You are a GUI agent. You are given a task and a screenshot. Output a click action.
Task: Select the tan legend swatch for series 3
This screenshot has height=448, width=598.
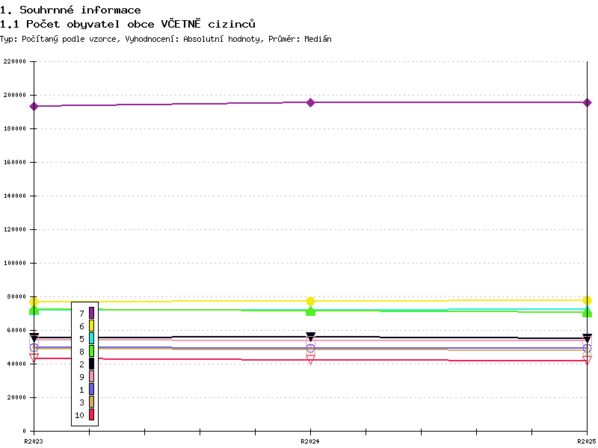(x=91, y=402)
